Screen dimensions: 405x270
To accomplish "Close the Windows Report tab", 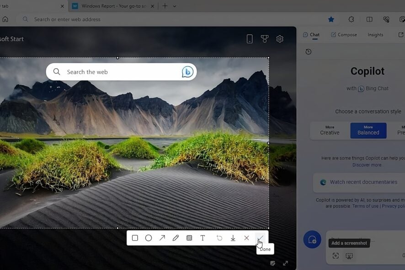I will (x=152, y=6).
